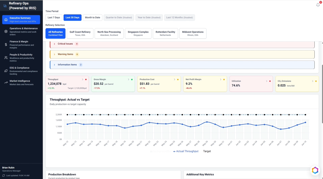Click the Throughput value 1,234,078
The width and height of the screenshot is (323, 179).
[55, 84]
